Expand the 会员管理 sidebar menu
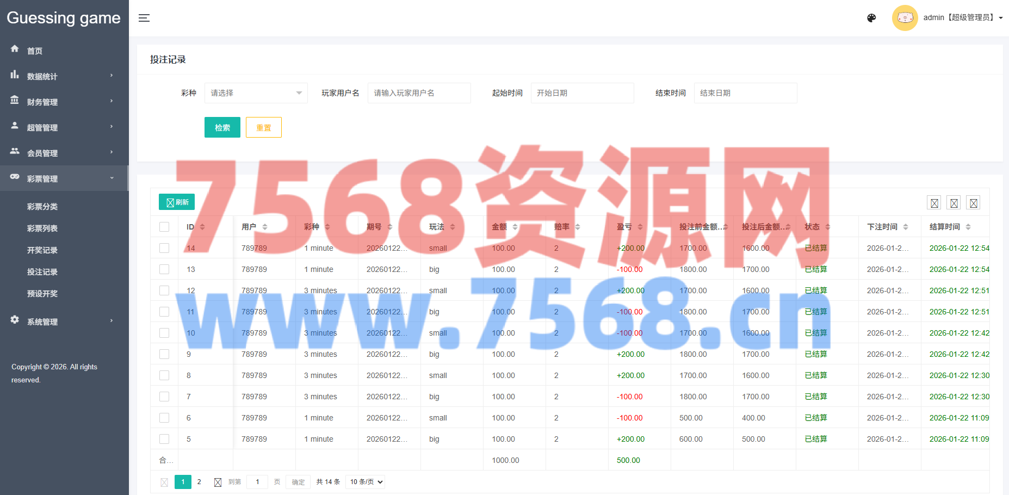This screenshot has height=495, width=1009. click(64, 153)
